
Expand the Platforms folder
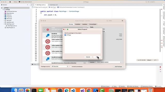tap(4, 15)
